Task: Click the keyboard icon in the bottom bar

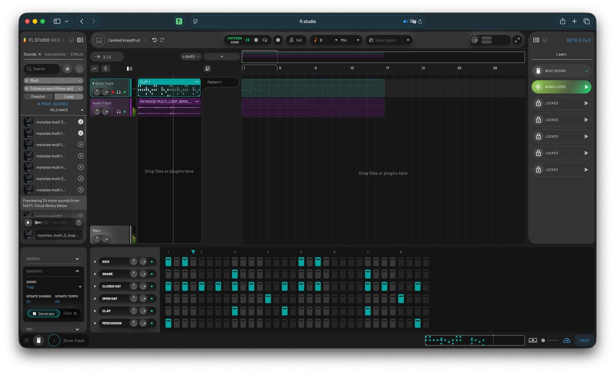Action: click(533, 340)
